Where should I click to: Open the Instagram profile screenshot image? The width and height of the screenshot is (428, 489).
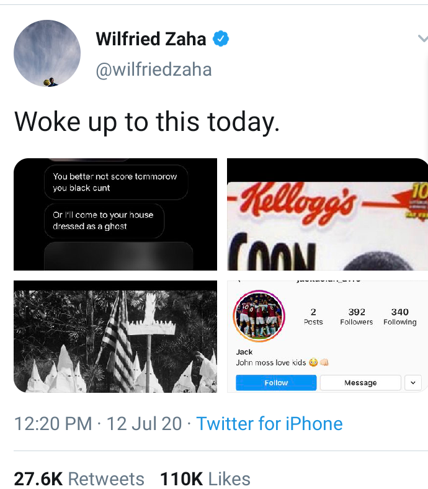tap(328, 336)
